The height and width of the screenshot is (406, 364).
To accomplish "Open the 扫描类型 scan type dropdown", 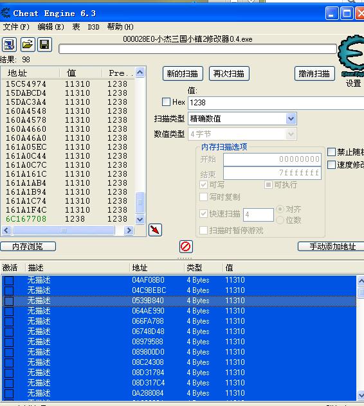I will [291, 119].
